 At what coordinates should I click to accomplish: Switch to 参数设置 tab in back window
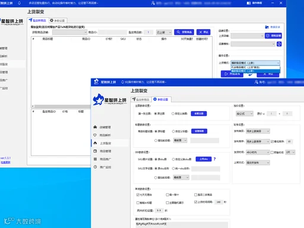[58, 20]
